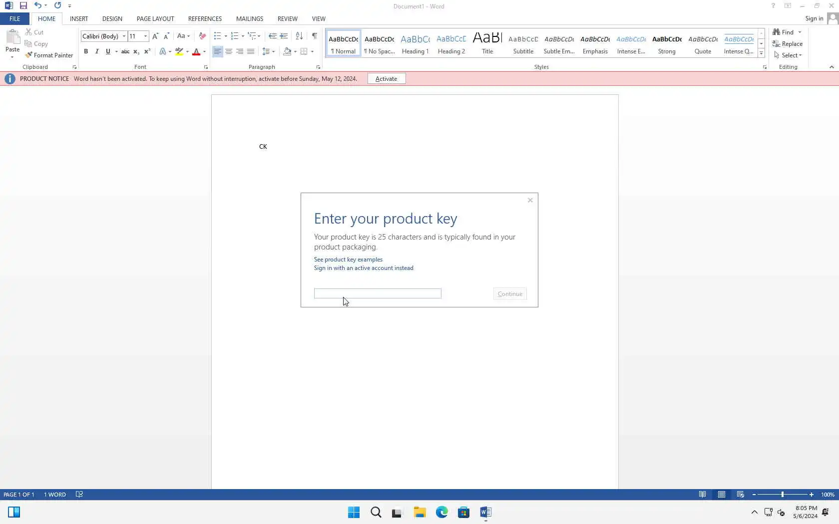
Task: Switch to Read Mode view
Action: tap(703, 495)
